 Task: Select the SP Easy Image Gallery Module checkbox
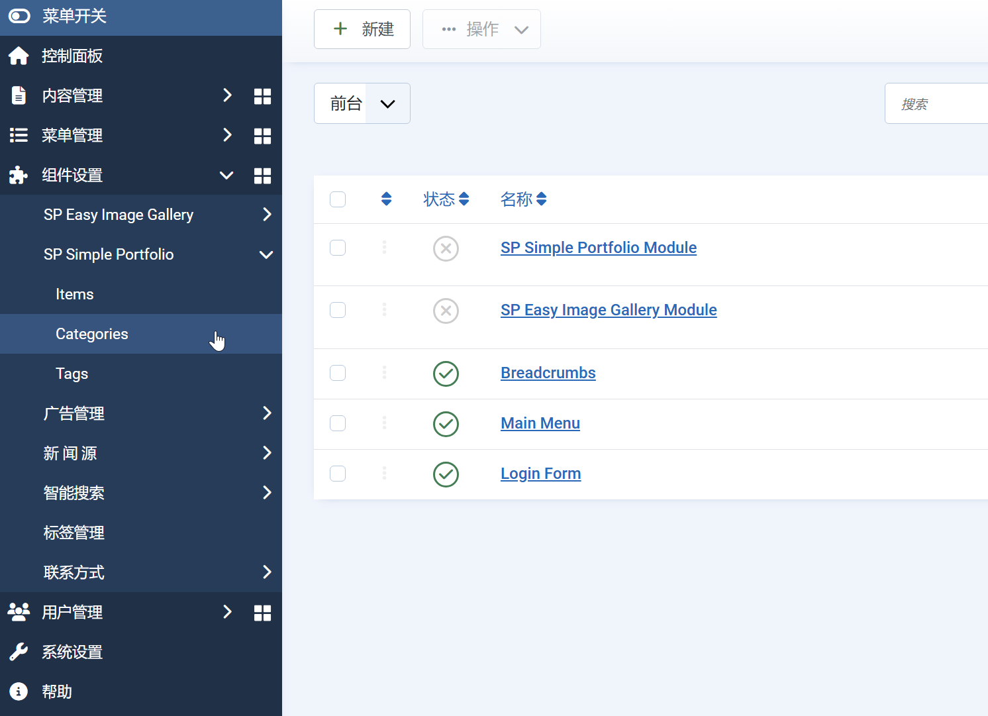tap(338, 310)
